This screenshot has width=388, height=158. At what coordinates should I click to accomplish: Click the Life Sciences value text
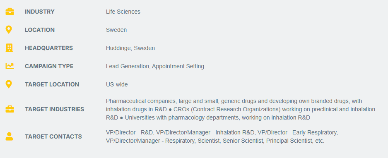pos(123,12)
